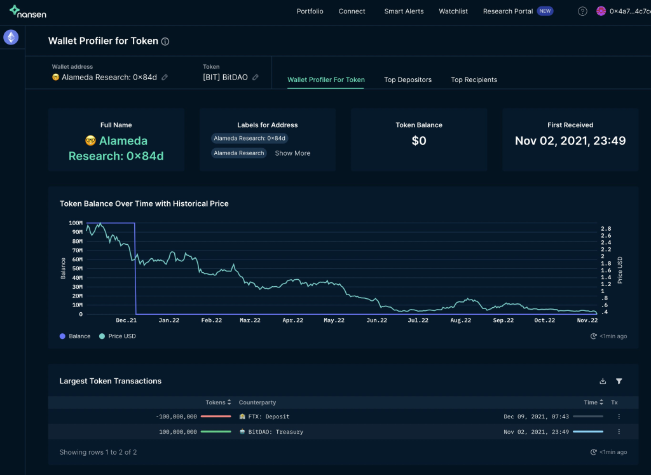Click the FTX Deposit counterparty icon
Screen dimensions: 651x475
pyautogui.click(x=242, y=416)
